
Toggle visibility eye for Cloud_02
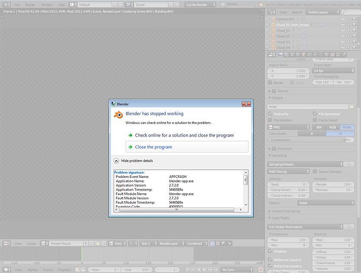(x=343, y=36)
